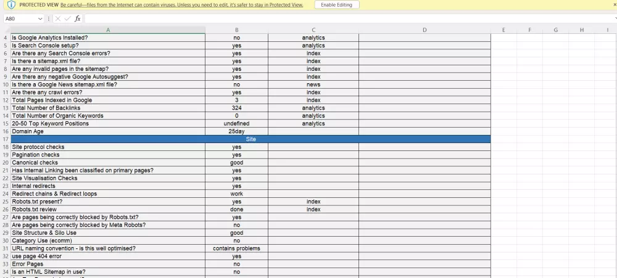Image resolution: width=617 pixels, height=278 pixels.
Task: Click the 'contains problems' value cell
Action: [x=236, y=248]
